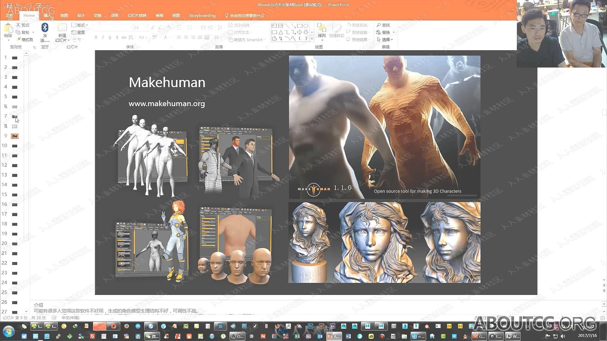Toggle Bold formatting button

[96, 37]
